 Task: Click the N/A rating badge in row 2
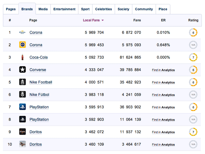tap(193, 45)
